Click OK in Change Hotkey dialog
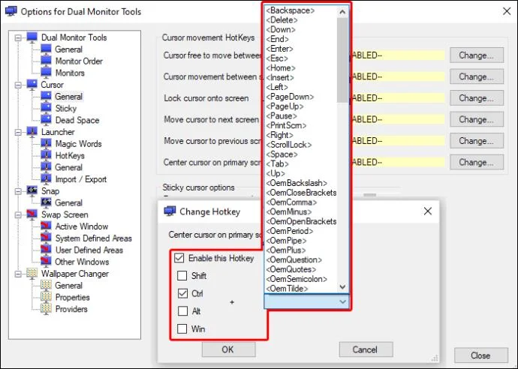Screen dimensions: 518x369 229,349
